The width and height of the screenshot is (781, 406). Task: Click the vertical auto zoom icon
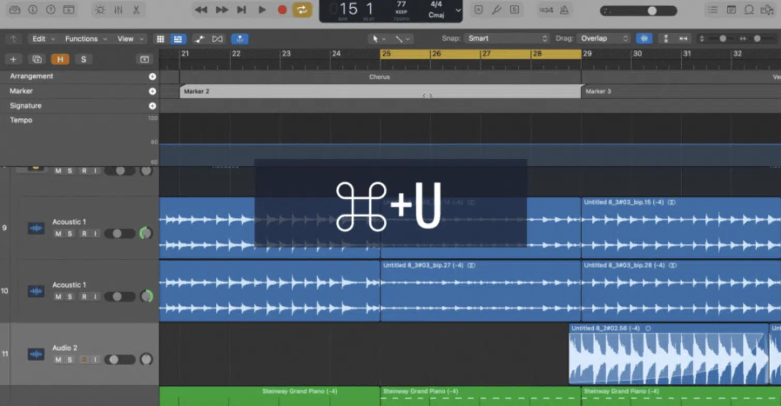point(666,38)
